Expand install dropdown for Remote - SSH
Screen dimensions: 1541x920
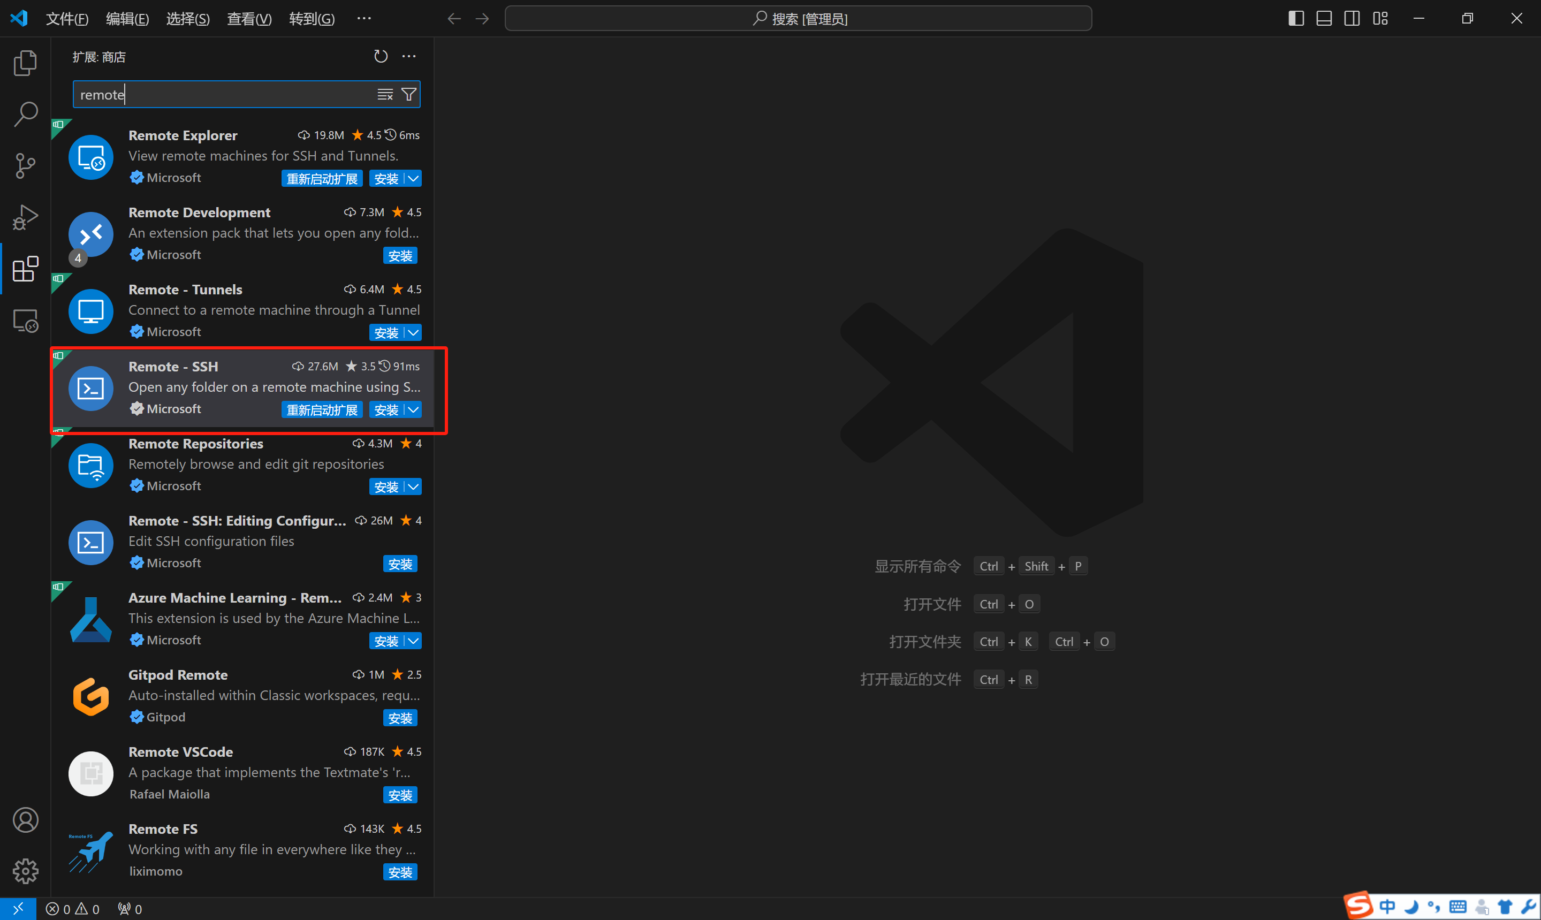(x=413, y=410)
